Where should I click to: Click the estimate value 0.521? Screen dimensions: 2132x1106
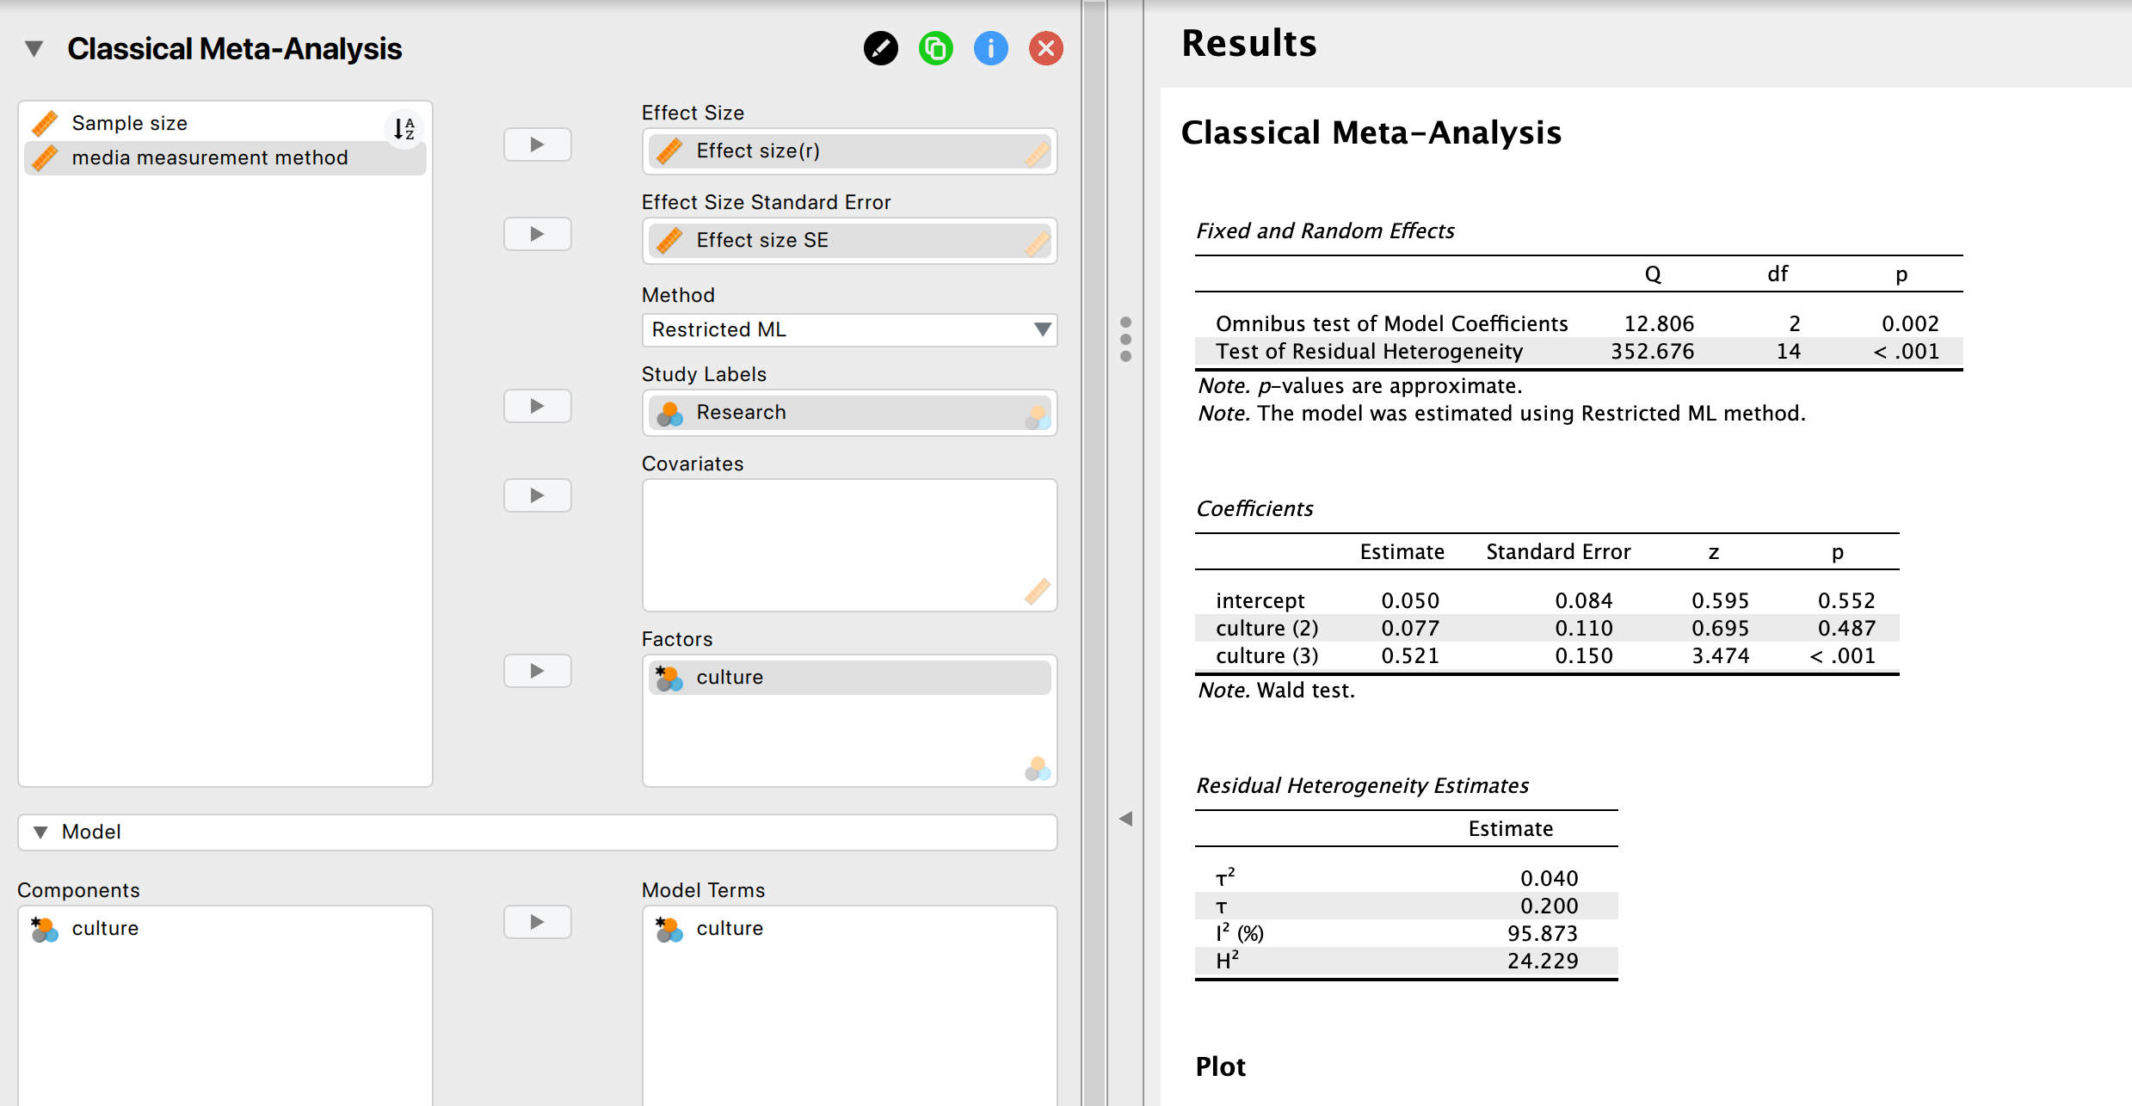(1410, 656)
